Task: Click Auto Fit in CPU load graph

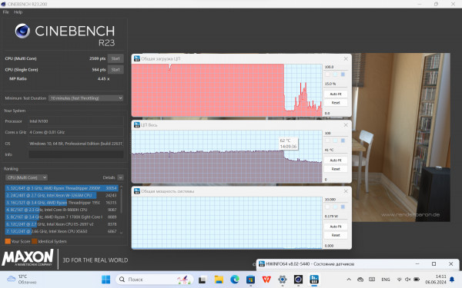Action: coord(336,94)
